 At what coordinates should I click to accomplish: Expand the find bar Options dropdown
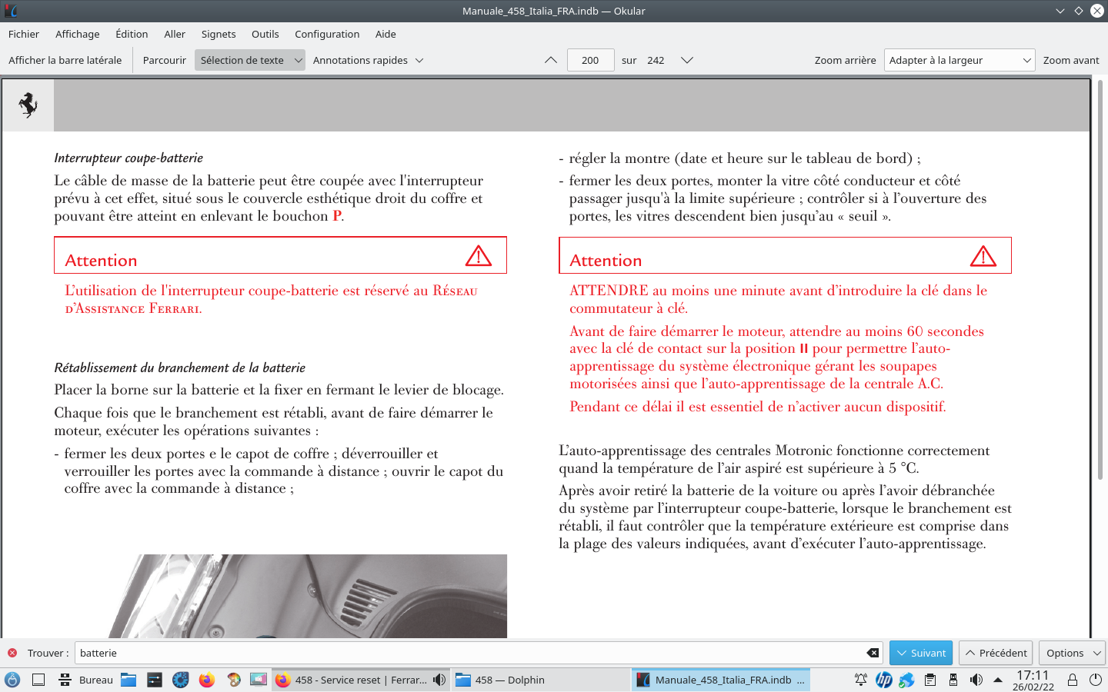point(1072,653)
